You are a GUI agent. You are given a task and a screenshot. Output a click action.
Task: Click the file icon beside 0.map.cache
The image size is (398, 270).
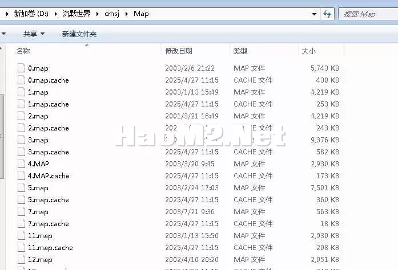pos(21,80)
